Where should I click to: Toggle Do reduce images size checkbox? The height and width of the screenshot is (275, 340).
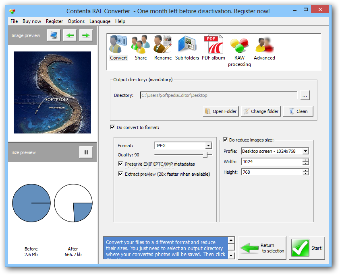(225, 140)
